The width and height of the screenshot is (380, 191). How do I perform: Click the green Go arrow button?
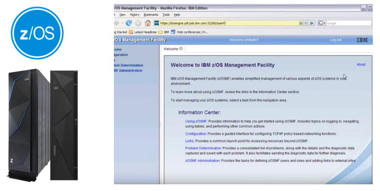pos(312,23)
